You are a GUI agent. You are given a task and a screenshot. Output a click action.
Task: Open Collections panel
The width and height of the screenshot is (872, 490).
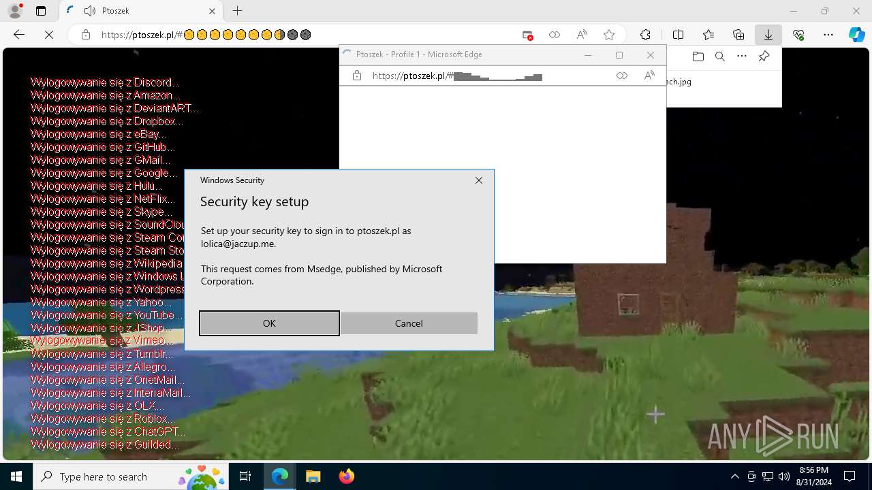click(x=738, y=35)
